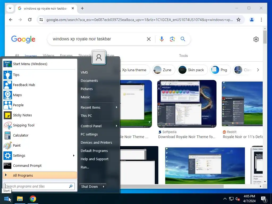
Task: Open VM5 user folder
Action: tap(84, 72)
